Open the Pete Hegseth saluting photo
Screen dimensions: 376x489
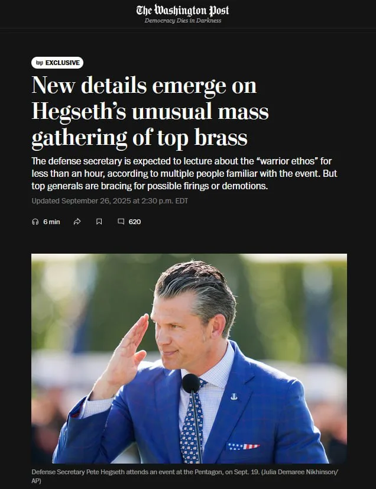tap(189, 358)
